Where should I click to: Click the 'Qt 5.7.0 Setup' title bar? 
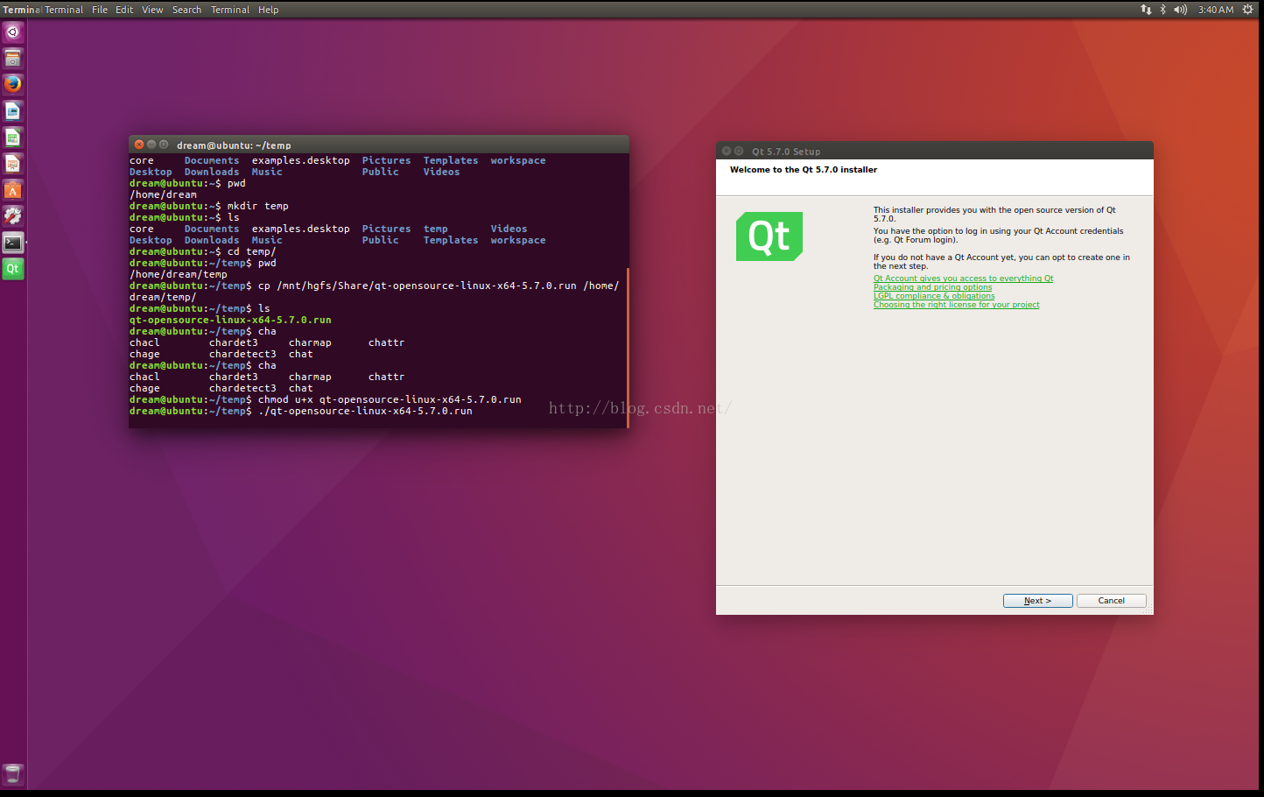[x=934, y=151]
